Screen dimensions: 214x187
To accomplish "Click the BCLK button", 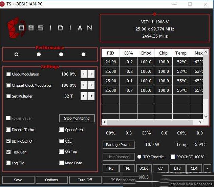I will (x=144, y=168).
